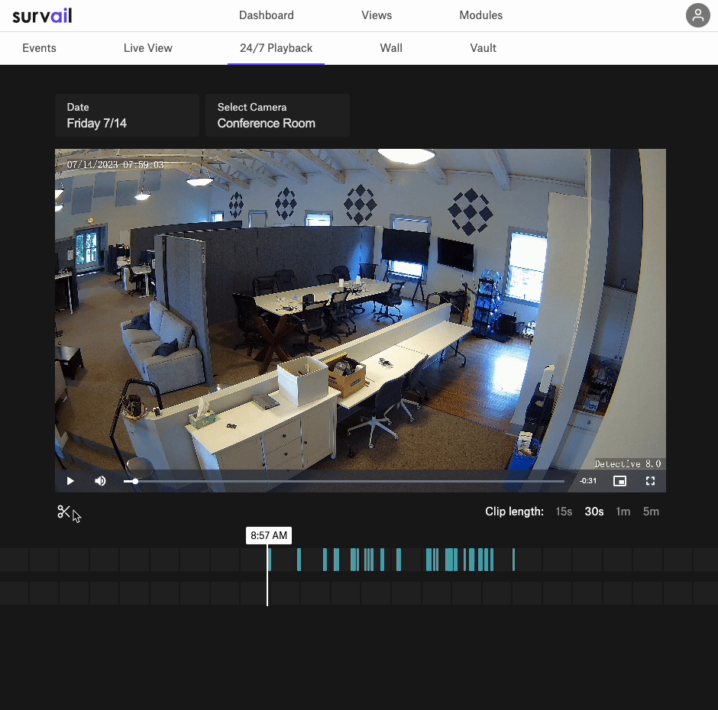
Task: Click the last isolated event bar on the timeline
Action: point(513,560)
